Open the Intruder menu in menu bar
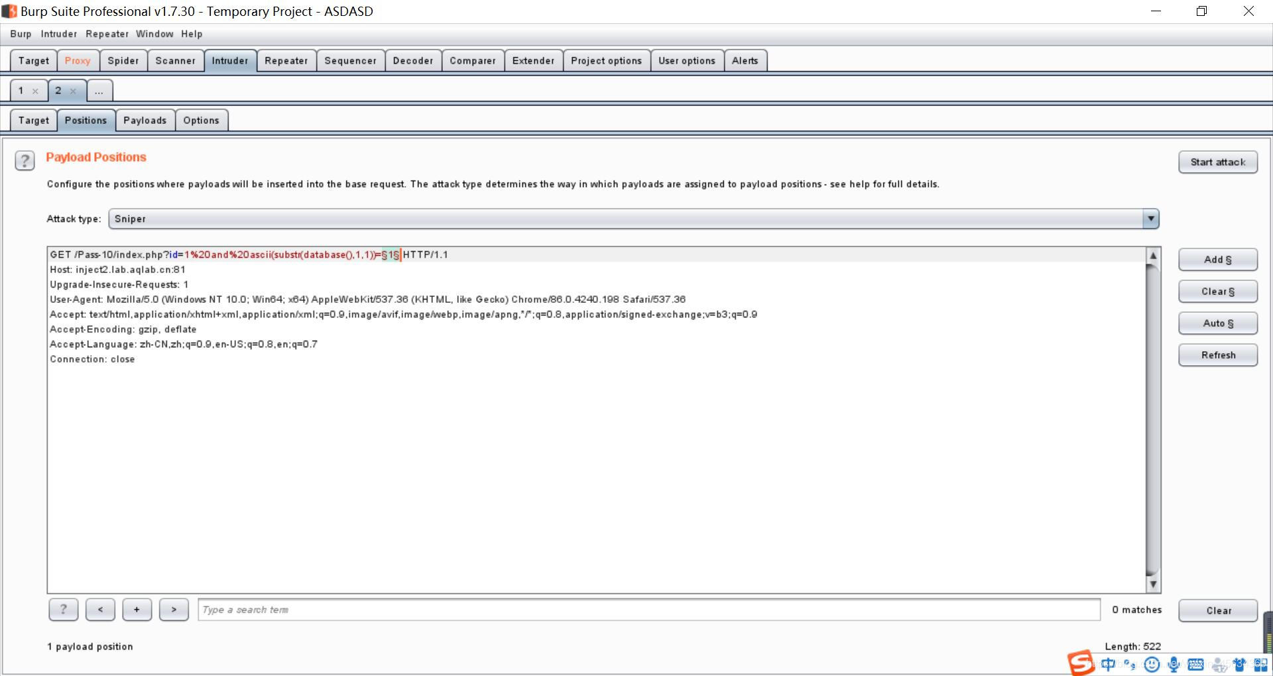Screen dimensions: 1273x676 click(x=58, y=34)
